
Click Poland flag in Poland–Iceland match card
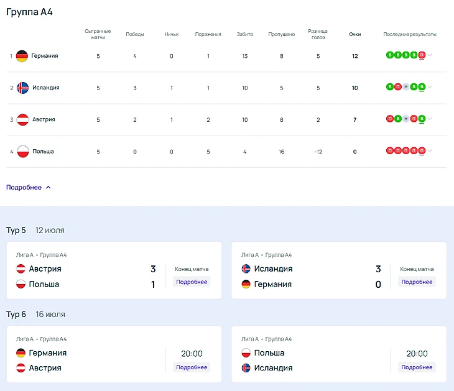[x=246, y=353]
